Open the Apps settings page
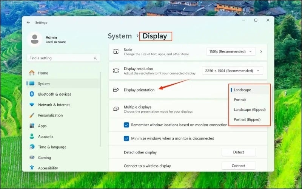Viewport: 302px width, 189px height. 42,126
